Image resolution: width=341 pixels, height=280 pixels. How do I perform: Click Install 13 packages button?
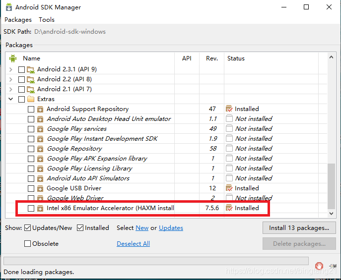[299, 228]
